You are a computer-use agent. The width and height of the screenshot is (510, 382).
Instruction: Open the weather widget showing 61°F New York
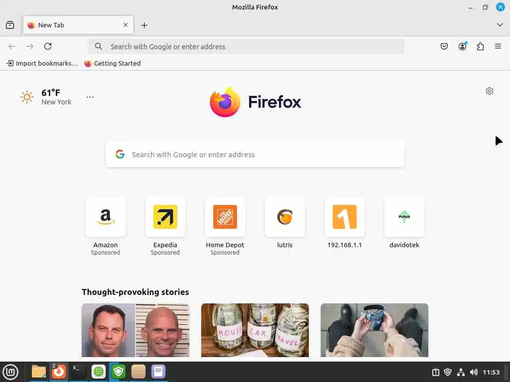coord(46,97)
